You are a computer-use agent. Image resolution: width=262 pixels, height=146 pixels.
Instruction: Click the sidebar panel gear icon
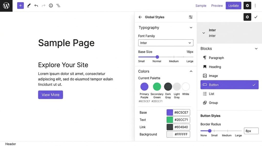coord(247,17)
